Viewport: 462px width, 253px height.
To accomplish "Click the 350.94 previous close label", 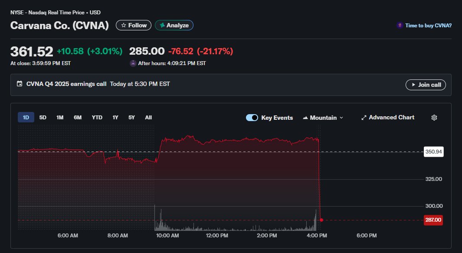I will [433, 152].
